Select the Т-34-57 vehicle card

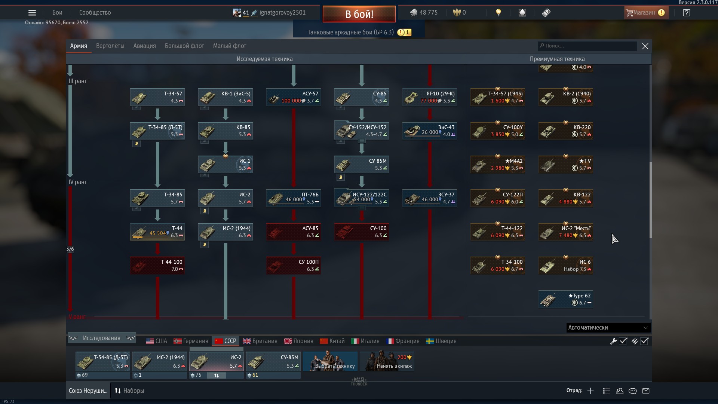coord(157,97)
